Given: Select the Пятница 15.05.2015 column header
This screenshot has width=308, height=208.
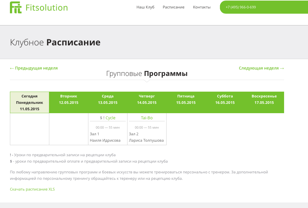Looking at the screenshot, I should [x=186, y=99].
